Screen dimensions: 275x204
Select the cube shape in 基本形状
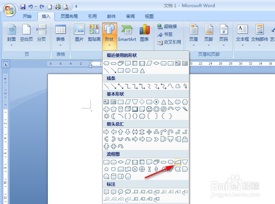pos(128,109)
